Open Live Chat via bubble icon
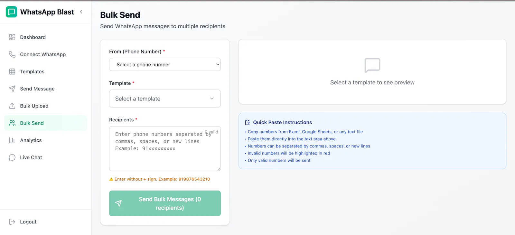The height and width of the screenshot is (235, 515). [12, 157]
